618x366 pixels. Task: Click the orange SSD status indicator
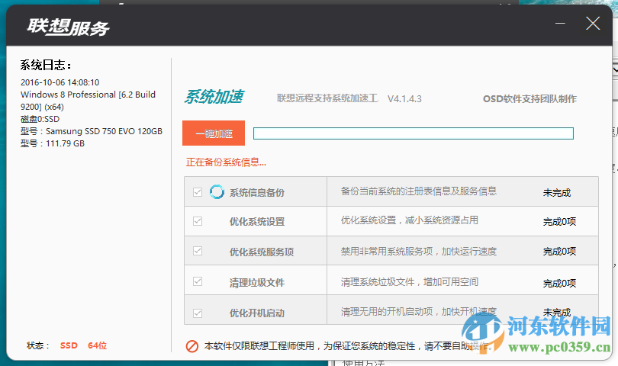tap(69, 345)
